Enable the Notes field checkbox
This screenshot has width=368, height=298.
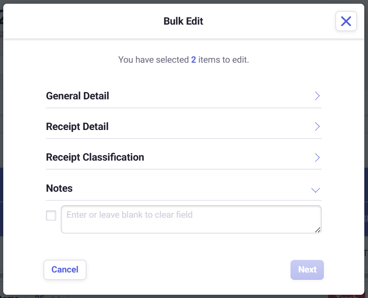(51, 215)
